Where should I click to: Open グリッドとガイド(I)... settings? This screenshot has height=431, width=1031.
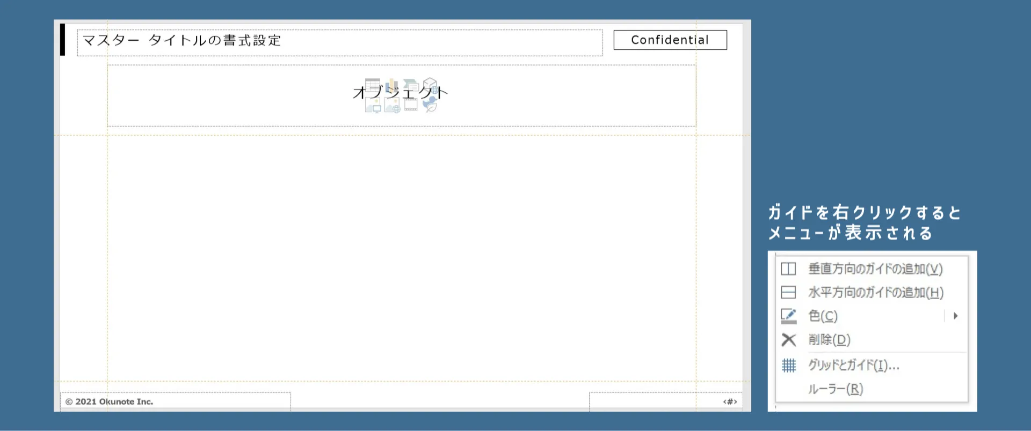click(853, 365)
